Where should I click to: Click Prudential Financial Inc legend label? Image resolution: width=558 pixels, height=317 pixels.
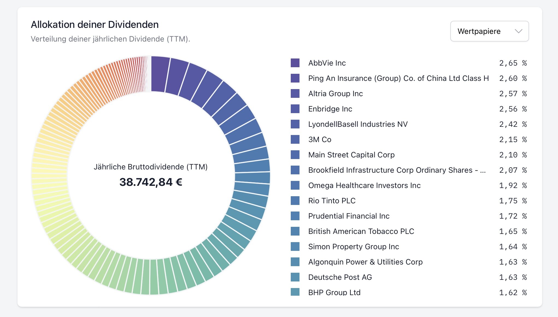[349, 216]
